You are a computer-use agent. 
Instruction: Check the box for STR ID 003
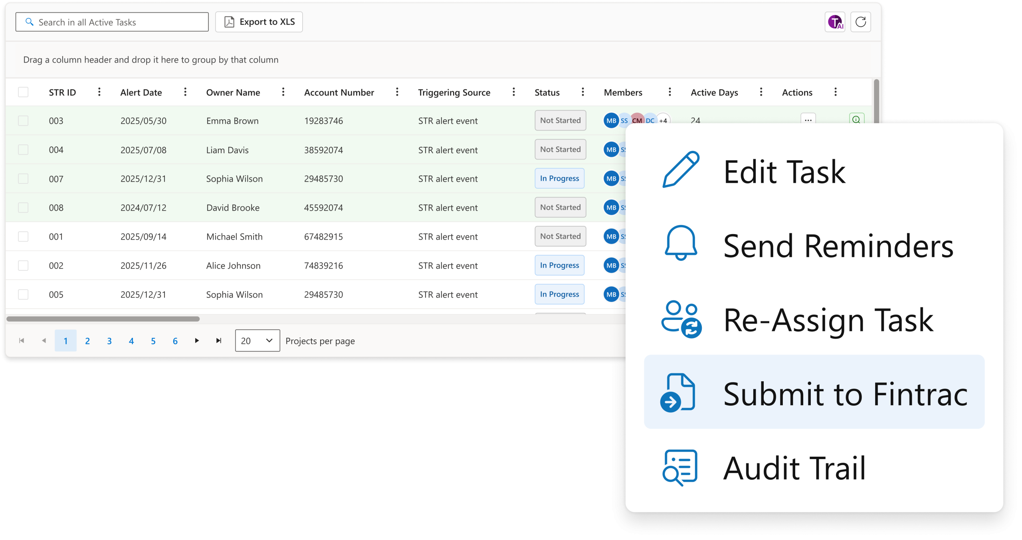click(x=23, y=121)
